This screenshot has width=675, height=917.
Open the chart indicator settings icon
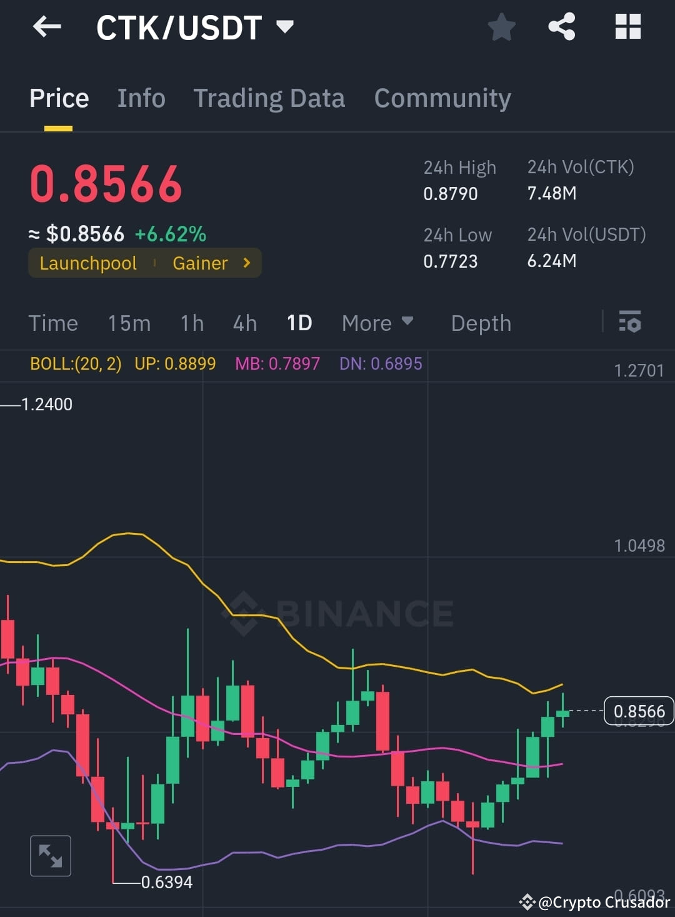point(631,323)
